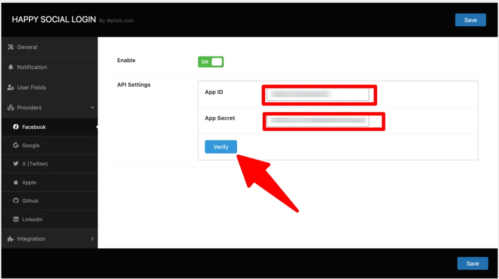Click the bottom Save button
This screenshot has height=279, width=499.
click(473, 263)
